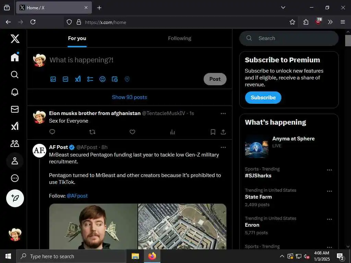Show hidden system tray icons
The height and width of the screenshot is (263, 351).
[x=282, y=256]
